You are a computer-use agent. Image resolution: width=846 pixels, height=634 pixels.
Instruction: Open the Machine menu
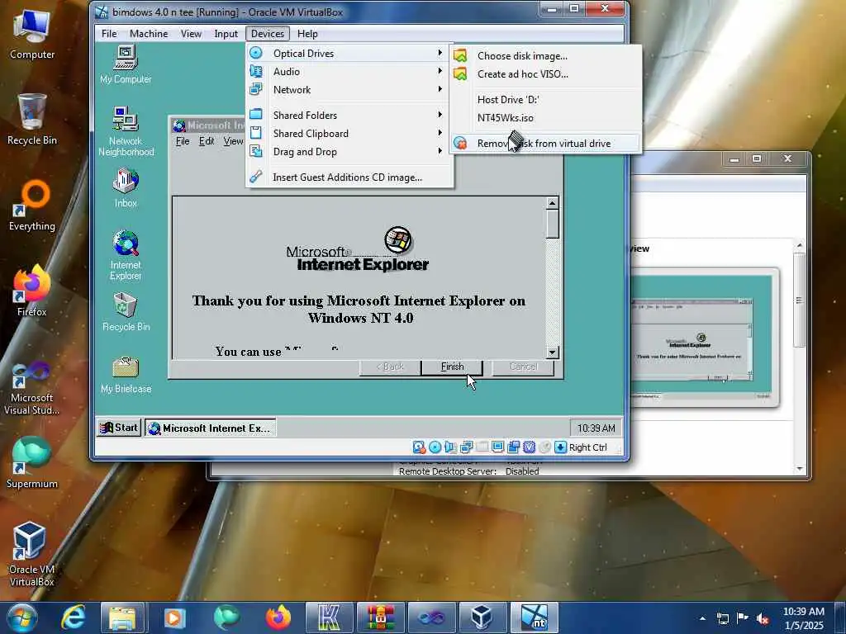point(149,33)
